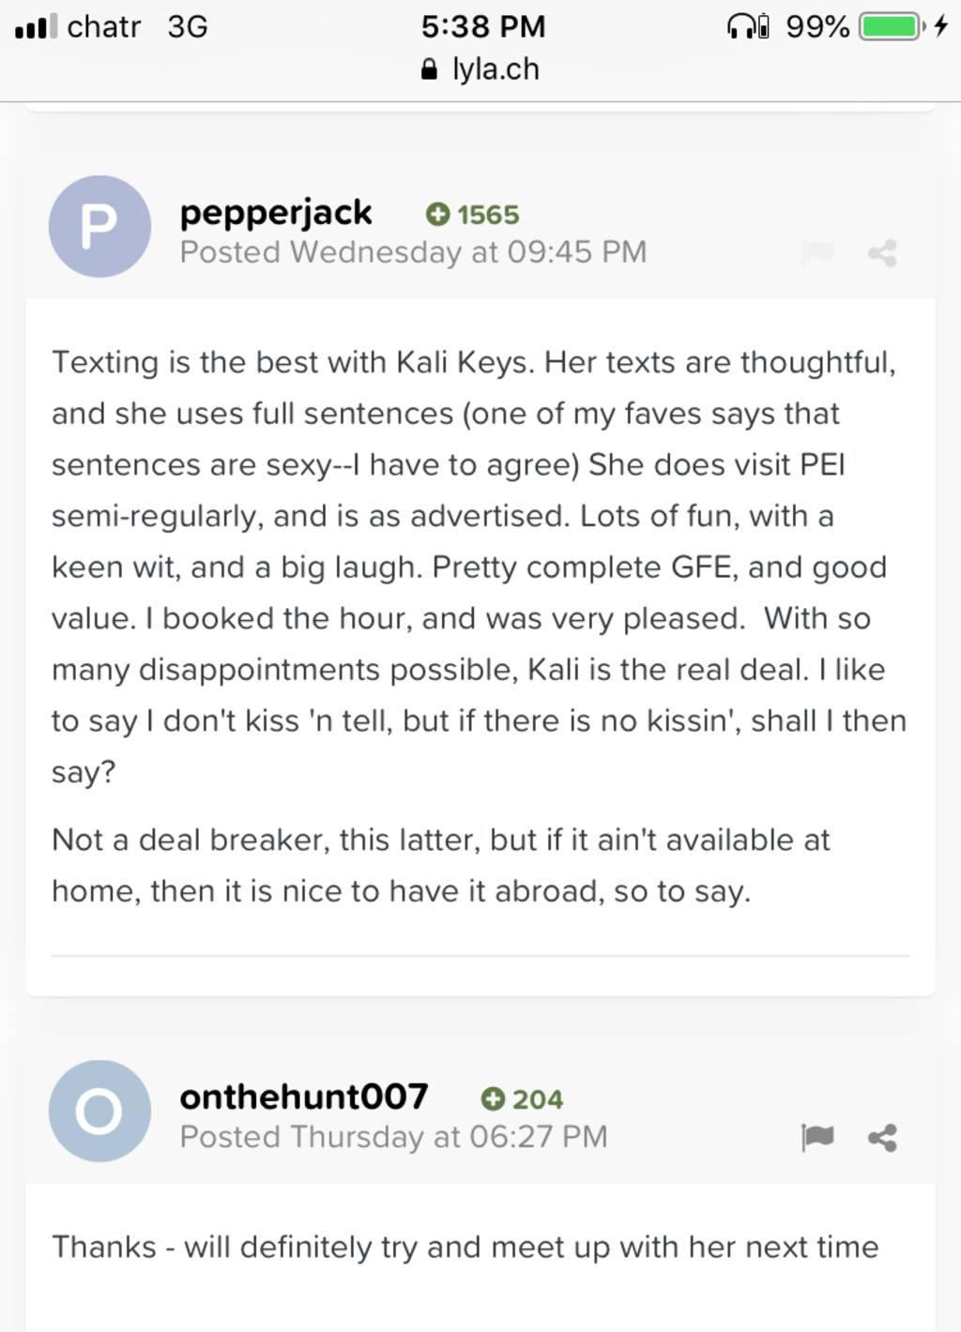Click onthehunt007's green reputation plus icon
Image resolution: width=961 pixels, height=1332 pixels.
click(x=493, y=1099)
